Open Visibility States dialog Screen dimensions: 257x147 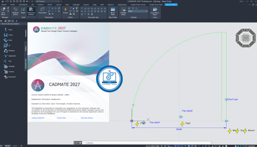123,11
